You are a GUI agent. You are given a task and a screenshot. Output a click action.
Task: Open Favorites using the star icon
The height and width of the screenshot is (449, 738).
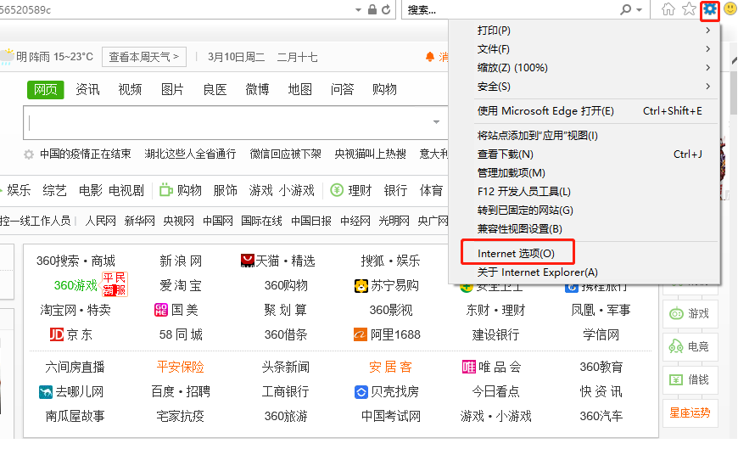(689, 9)
